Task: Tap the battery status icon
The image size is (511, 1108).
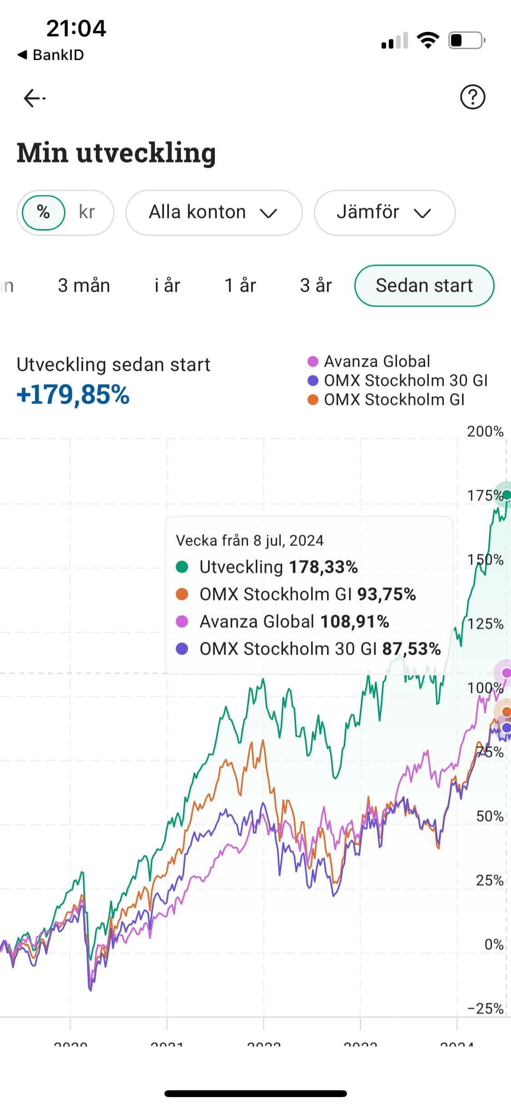Action: point(466,40)
